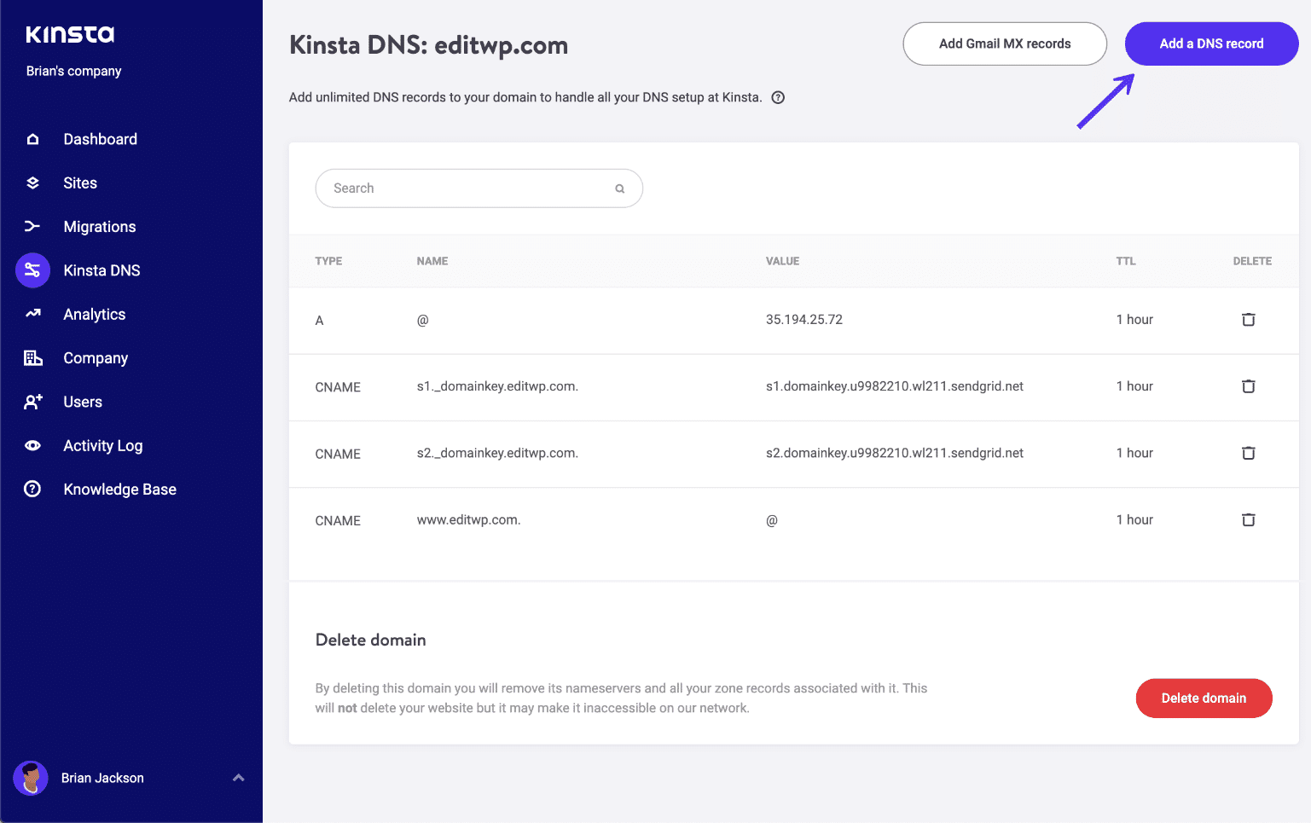
Task: Click the red Delete domain button
Action: coord(1204,698)
